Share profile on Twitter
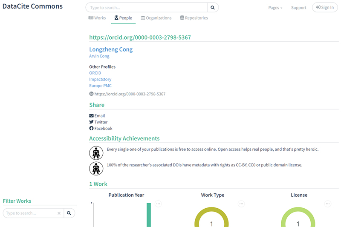This screenshot has width=341, height=227. (x=98, y=122)
